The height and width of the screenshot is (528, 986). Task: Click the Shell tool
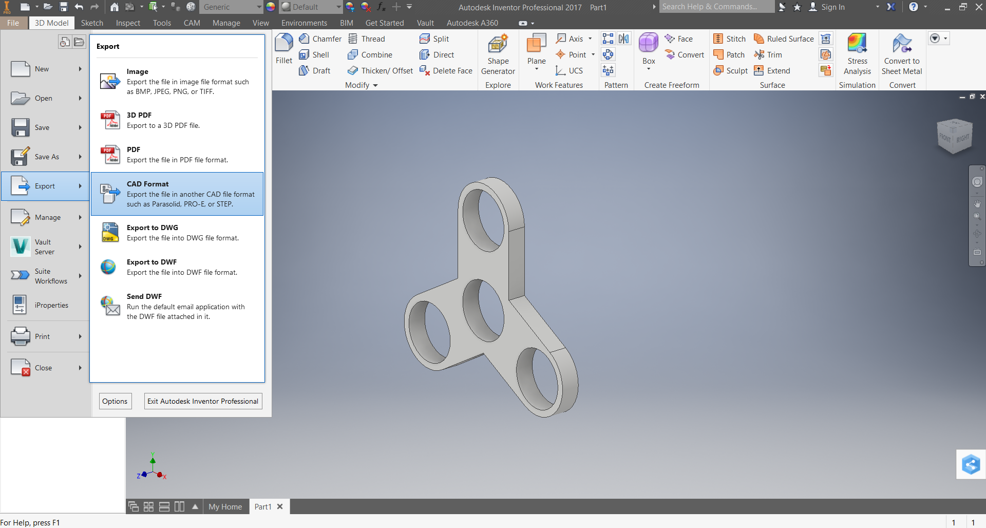click(314, 55)
